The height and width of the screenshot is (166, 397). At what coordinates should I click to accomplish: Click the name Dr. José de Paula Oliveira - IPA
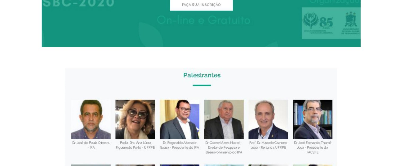tap(91, 145)
